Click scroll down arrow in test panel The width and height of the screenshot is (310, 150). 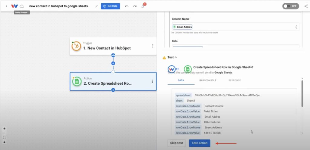pyautogui.click(x=302, y=133)
